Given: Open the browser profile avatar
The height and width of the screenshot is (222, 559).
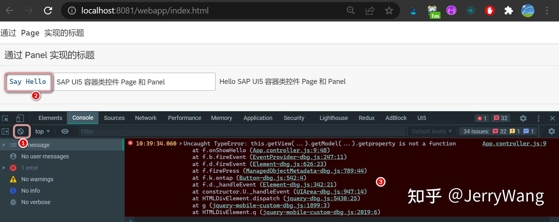Looking at the screenshot, I should [x=528, y=11].
